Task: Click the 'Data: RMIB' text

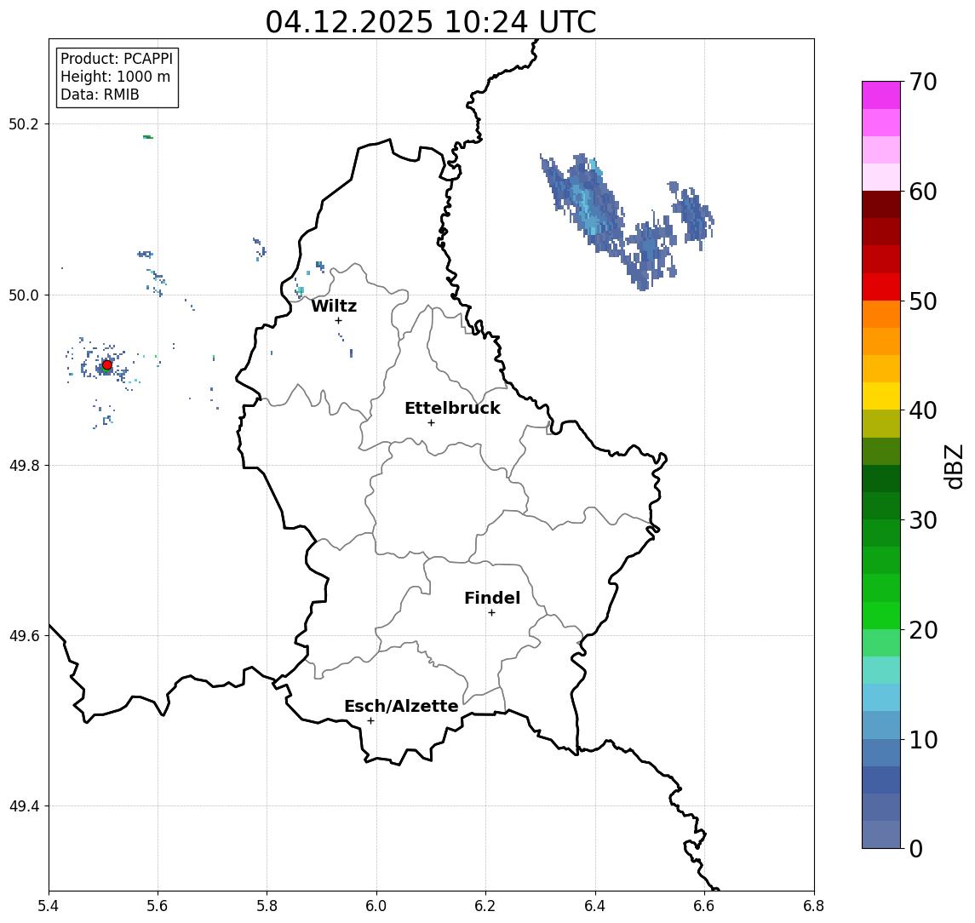Action: coord(100,95)
